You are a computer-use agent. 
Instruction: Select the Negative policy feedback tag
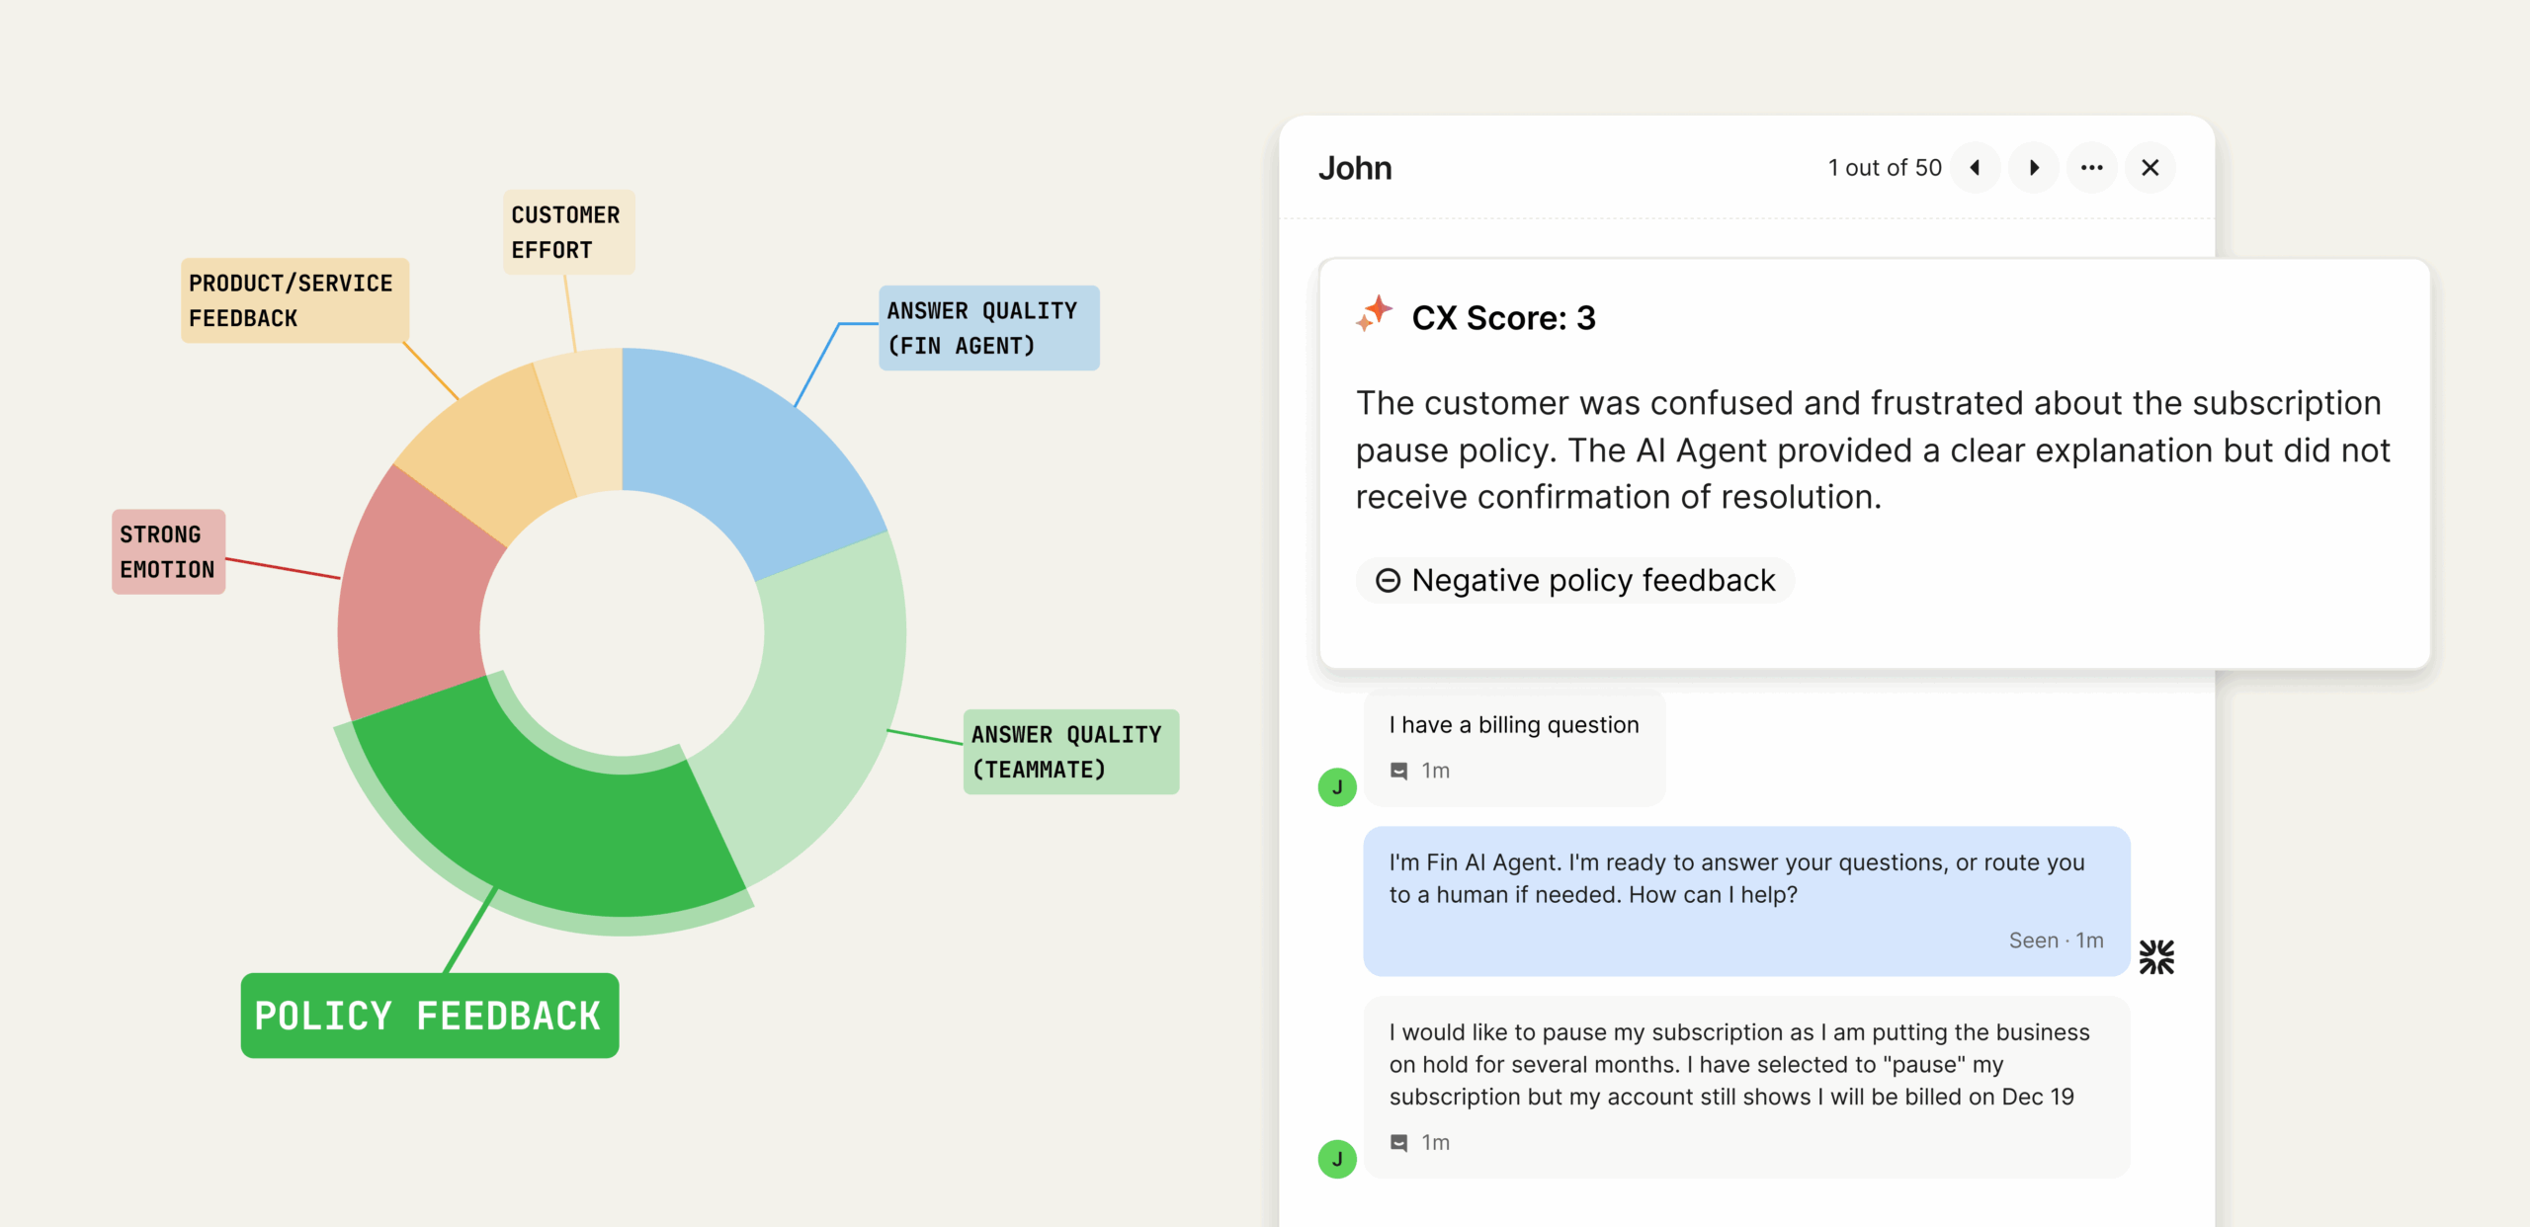coord(1575,581)
